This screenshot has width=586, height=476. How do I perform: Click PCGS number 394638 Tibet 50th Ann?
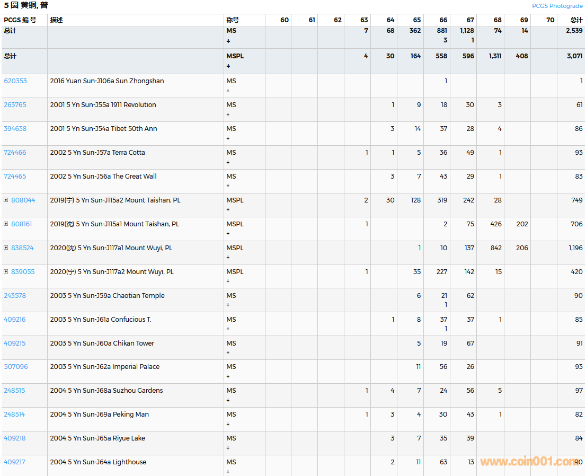[15, 129]
